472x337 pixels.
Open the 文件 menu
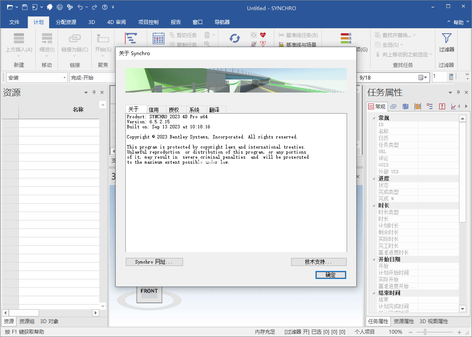tap(14, 22)
